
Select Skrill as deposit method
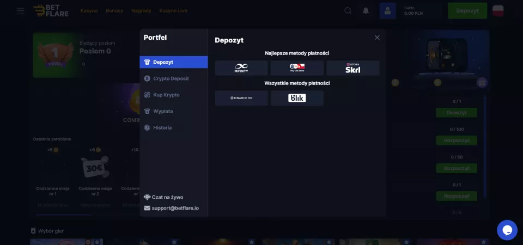click(x=352, y=68)
